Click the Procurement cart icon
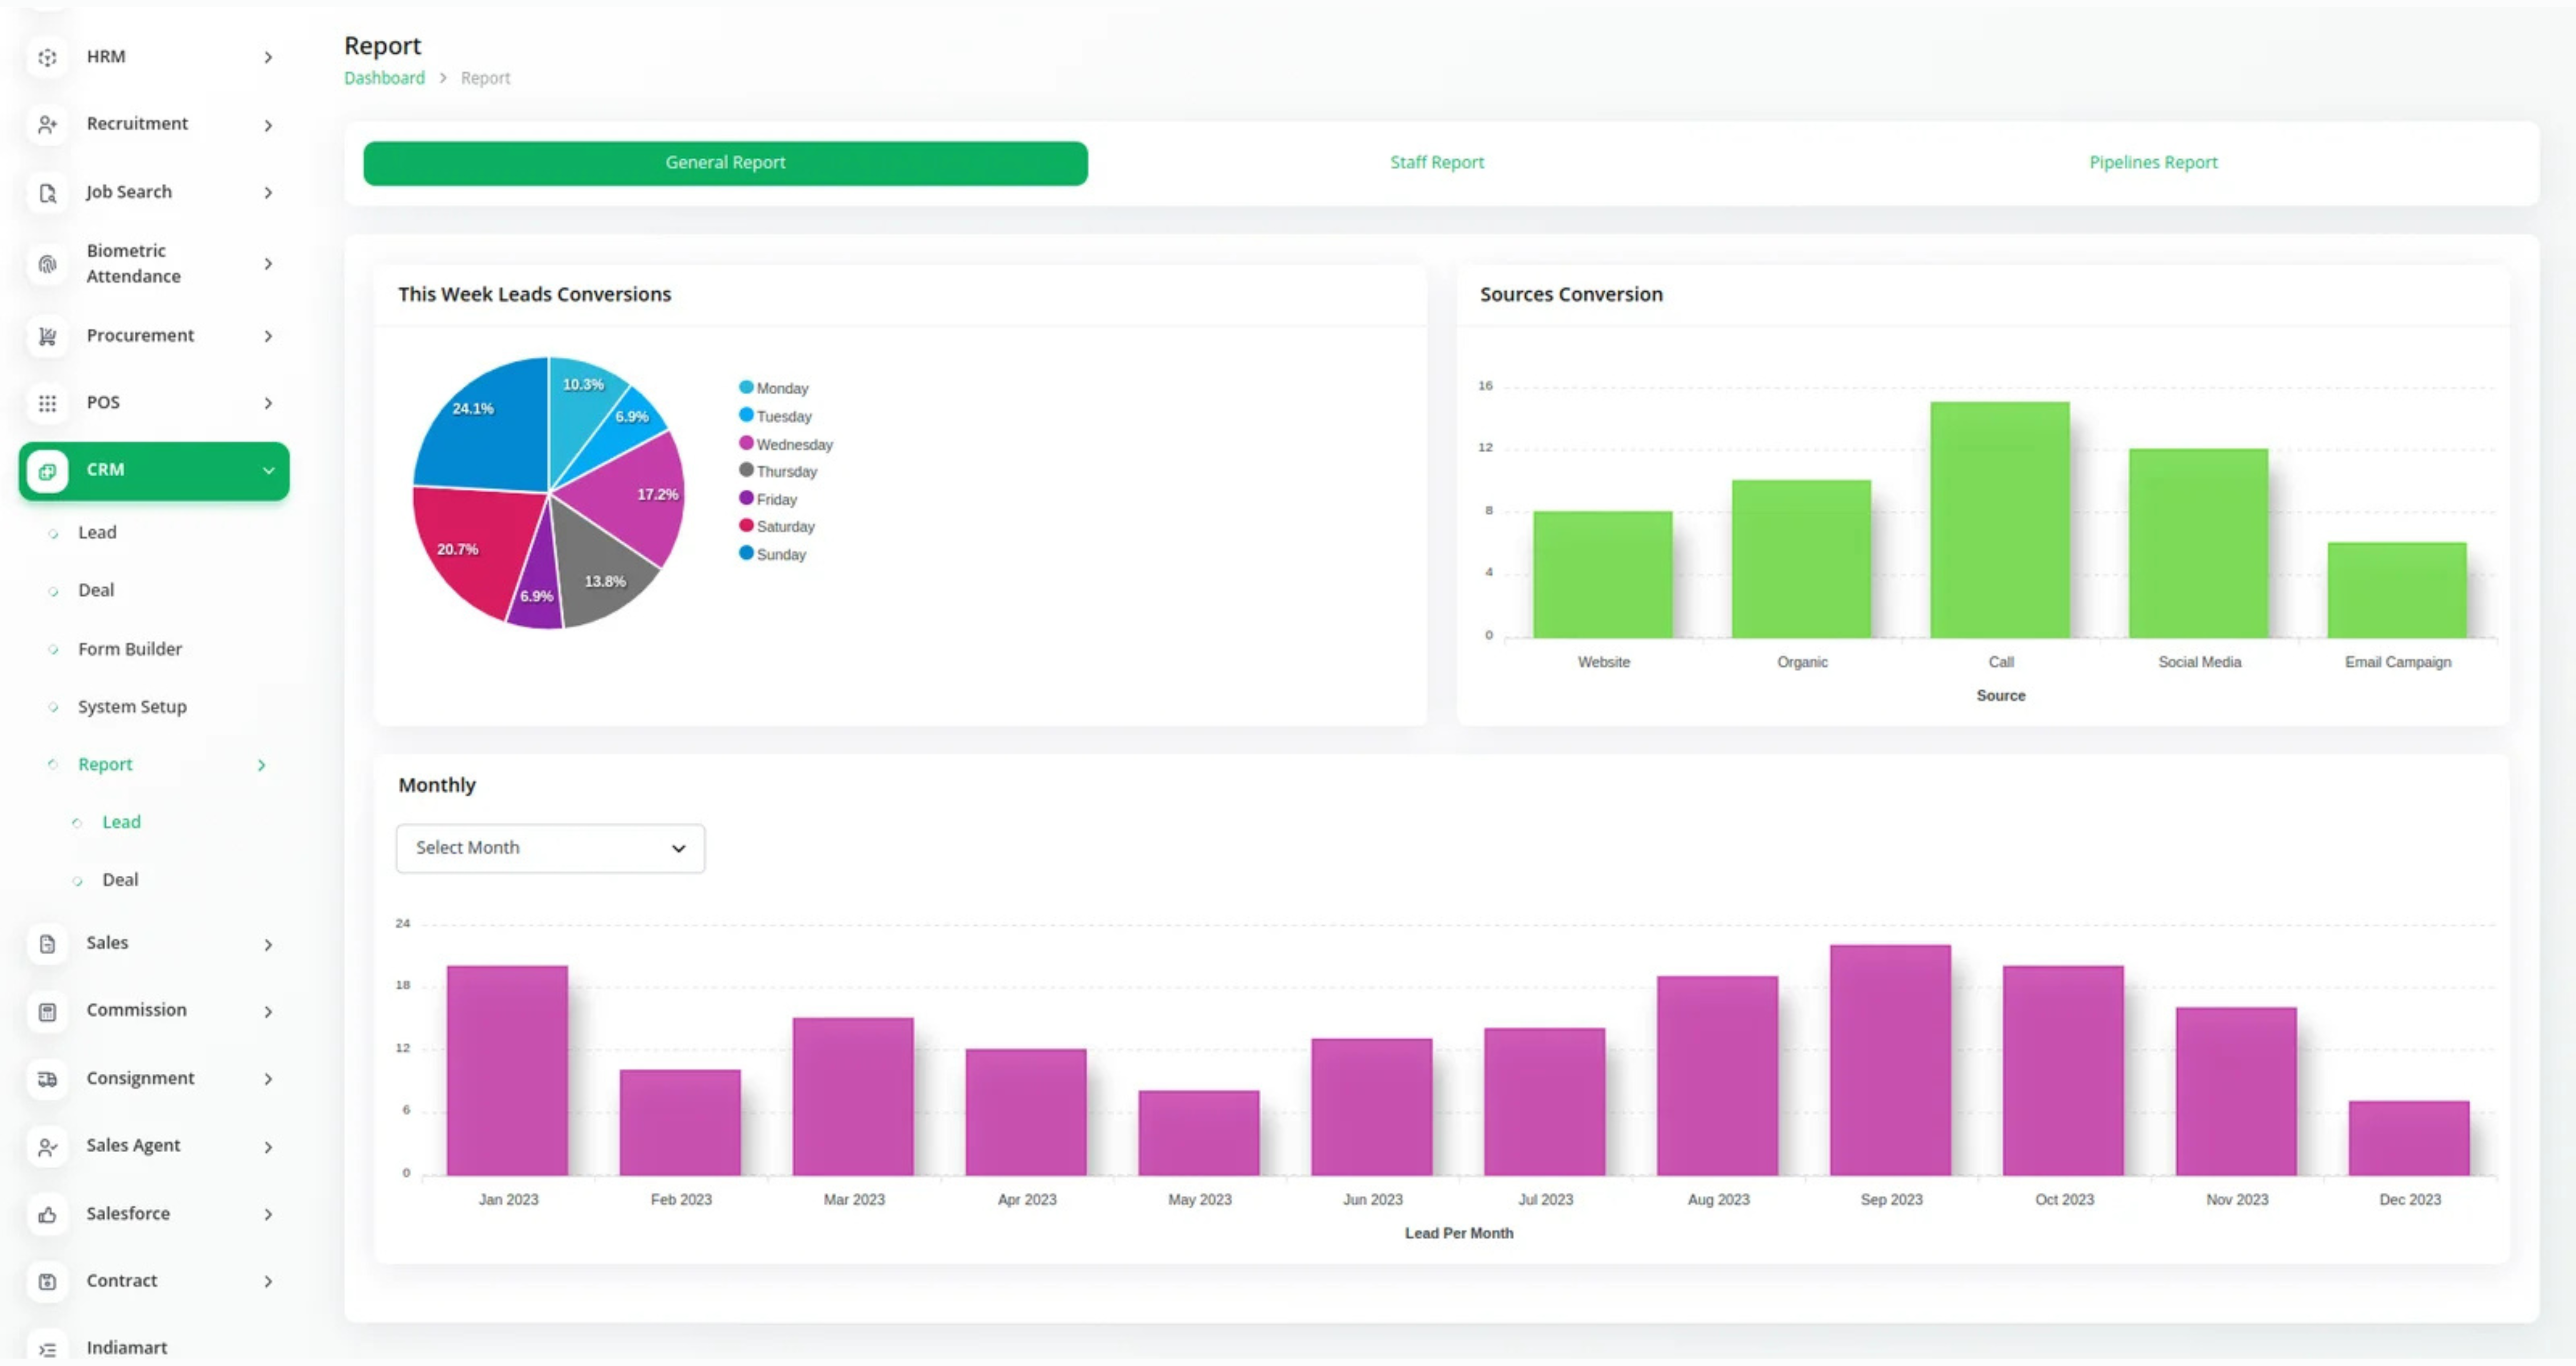Image resolution: width=2576 pixels, height=1366 pixels. (47, 337)
